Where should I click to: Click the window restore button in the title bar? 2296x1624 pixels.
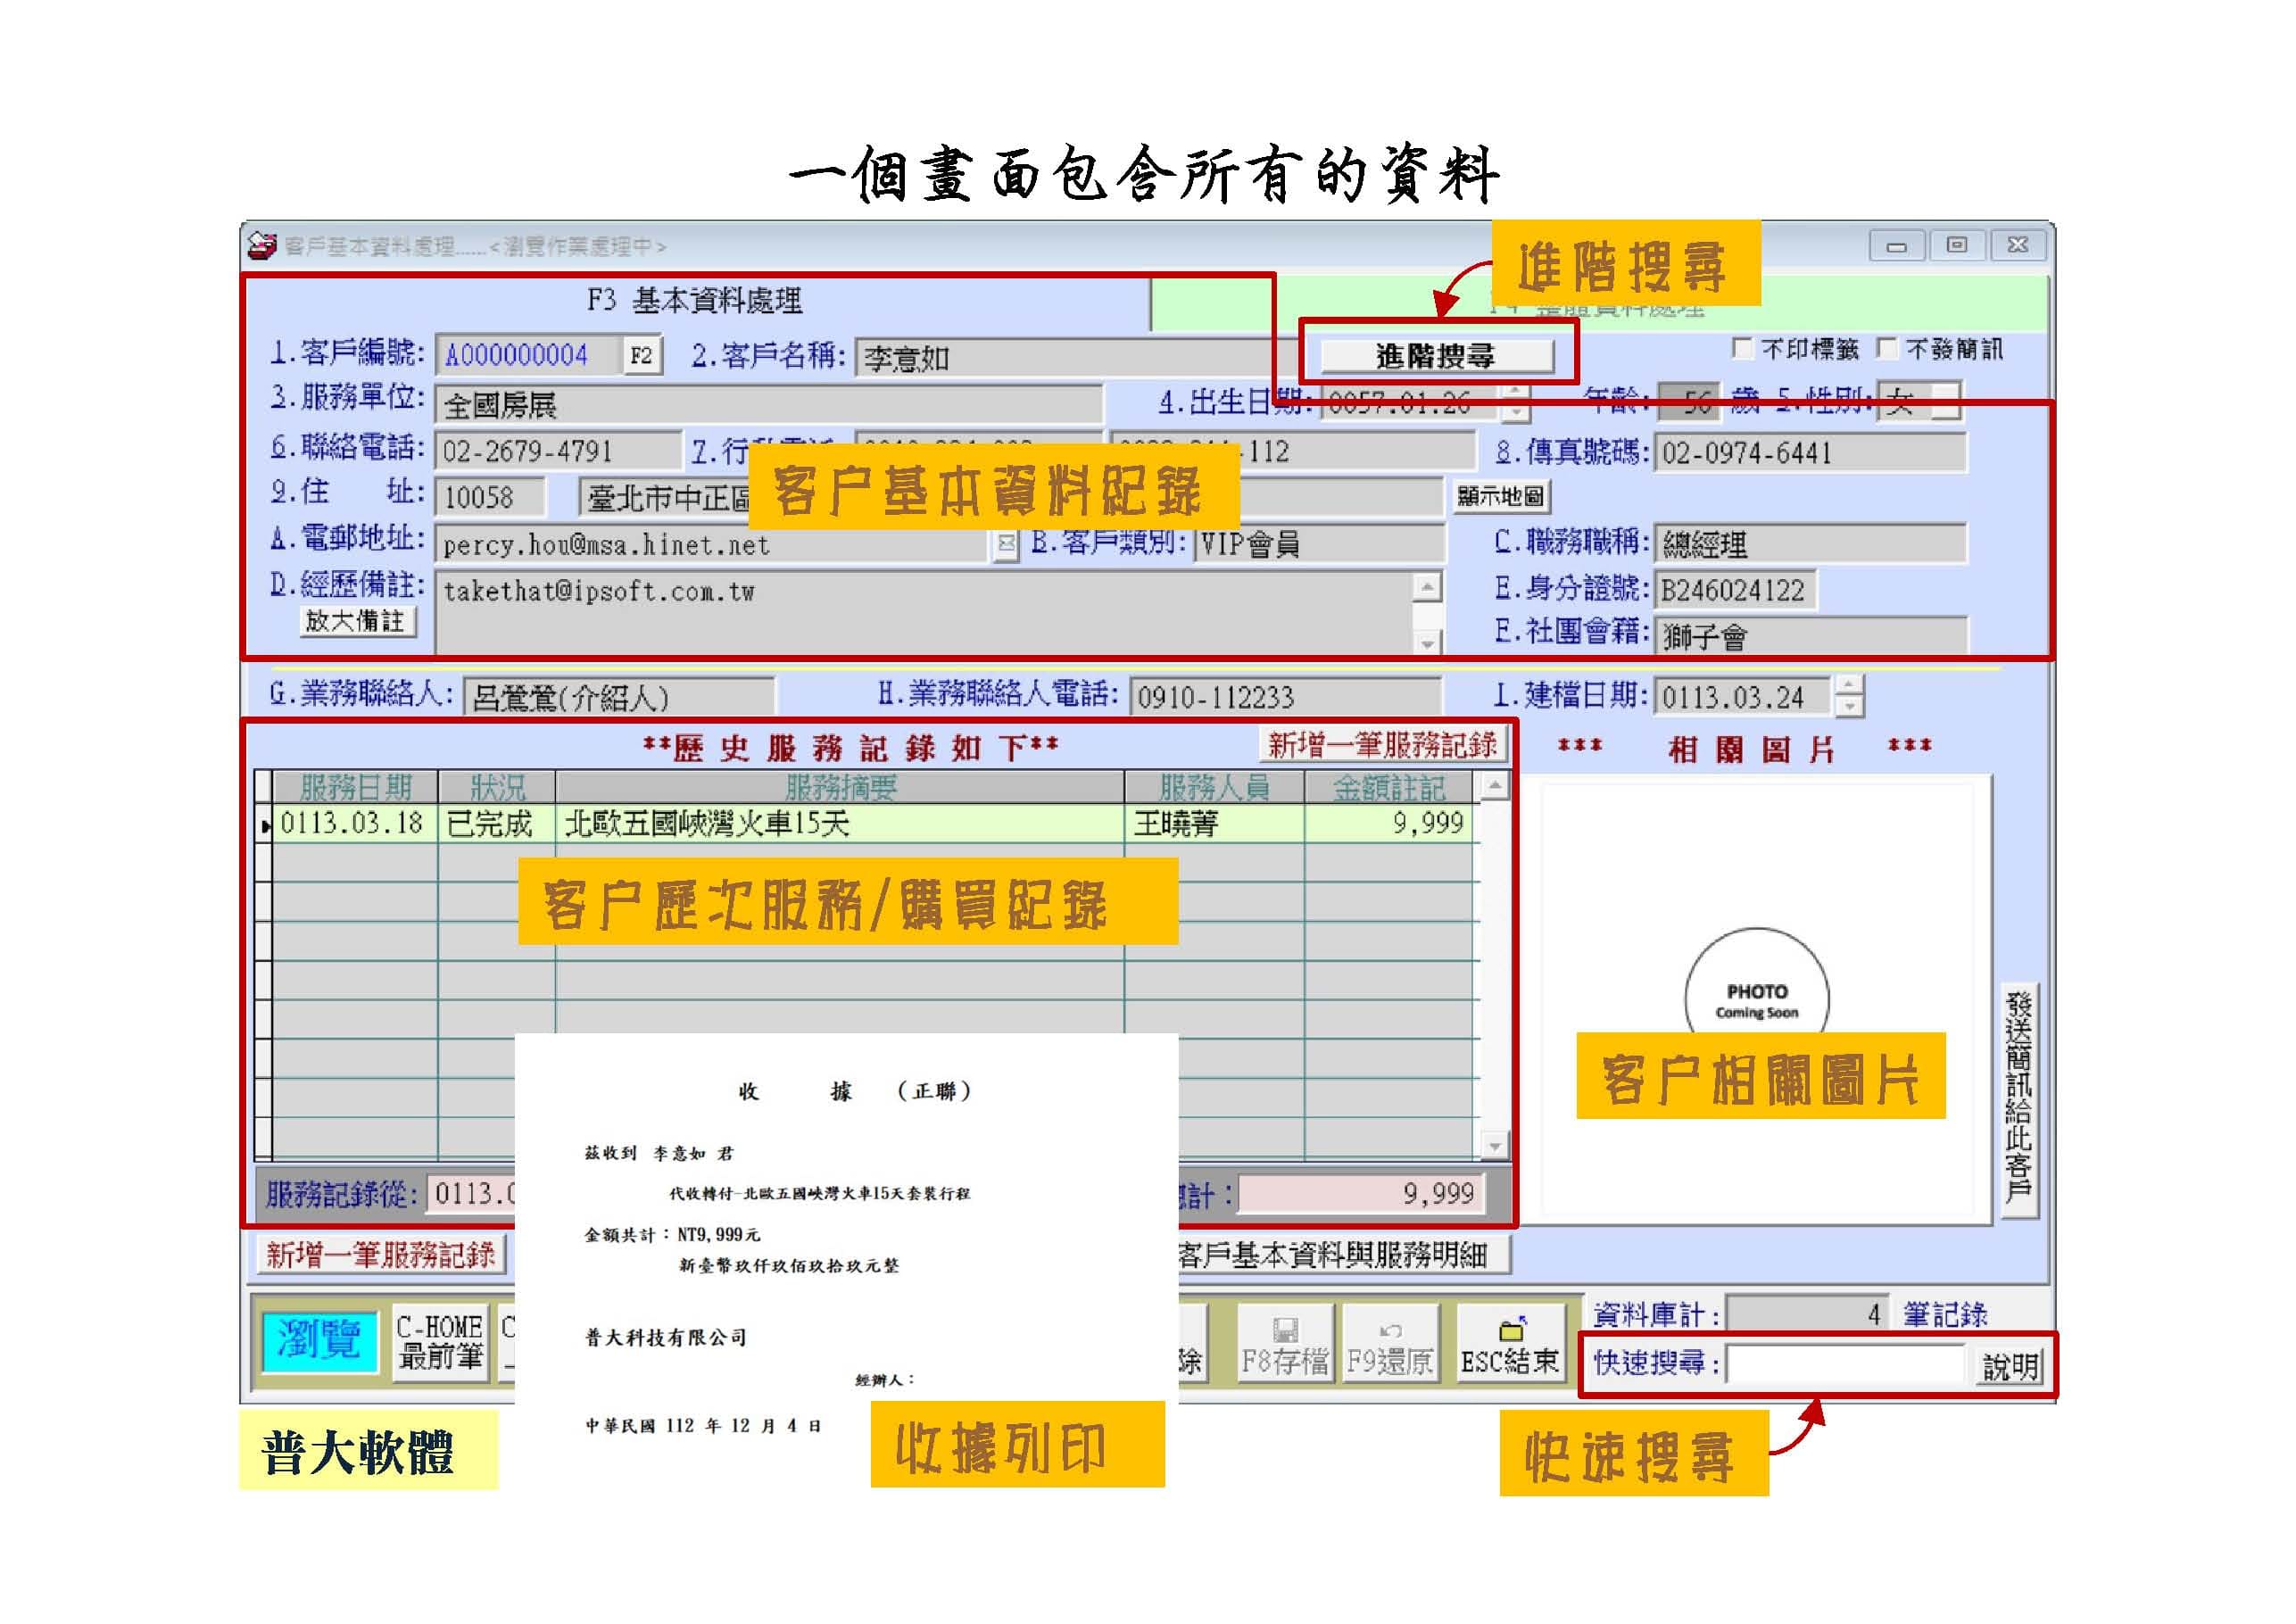coord(1957,245)
